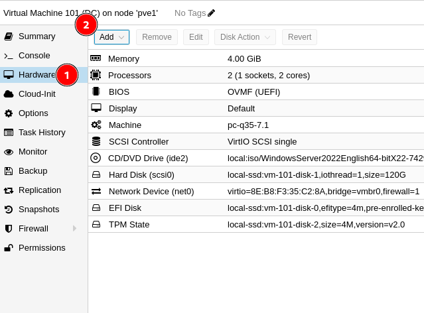
Task: Click the CD/DVD Drive disc icon
Action: [x=96, y=158]
